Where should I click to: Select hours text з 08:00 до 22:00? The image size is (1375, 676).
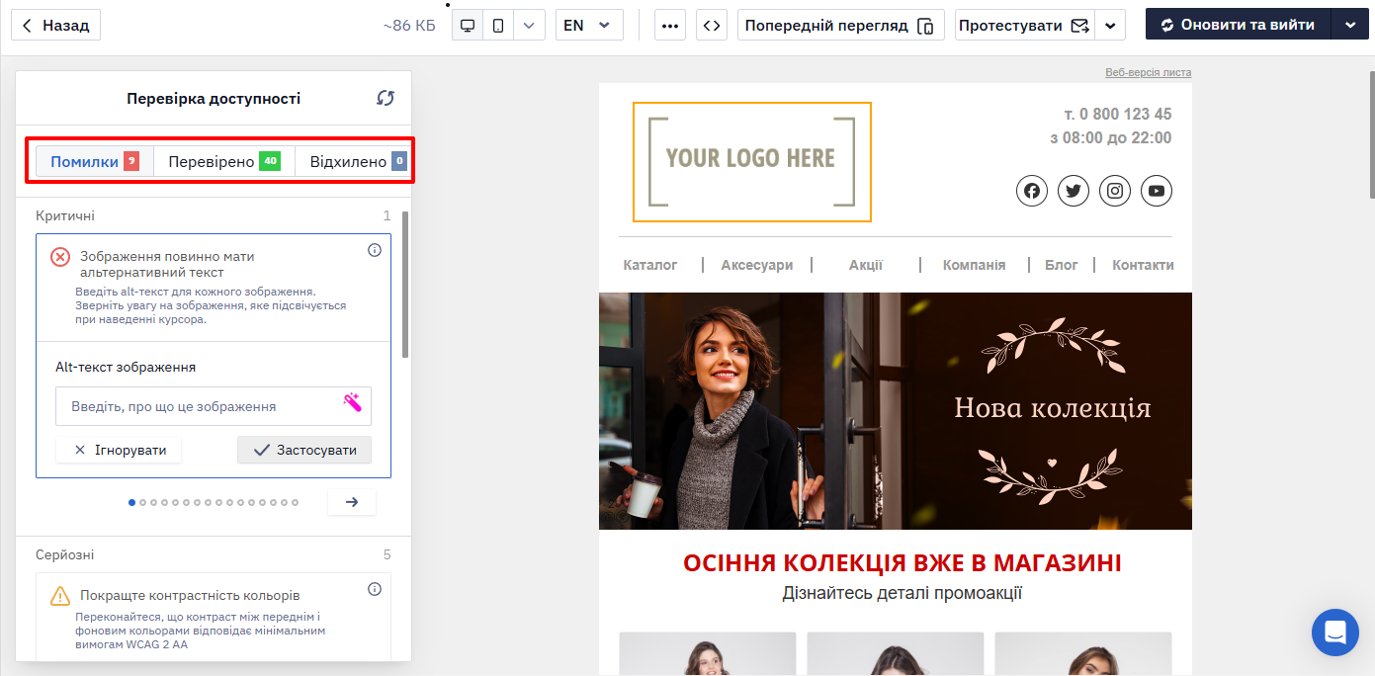click(1111, 138)
